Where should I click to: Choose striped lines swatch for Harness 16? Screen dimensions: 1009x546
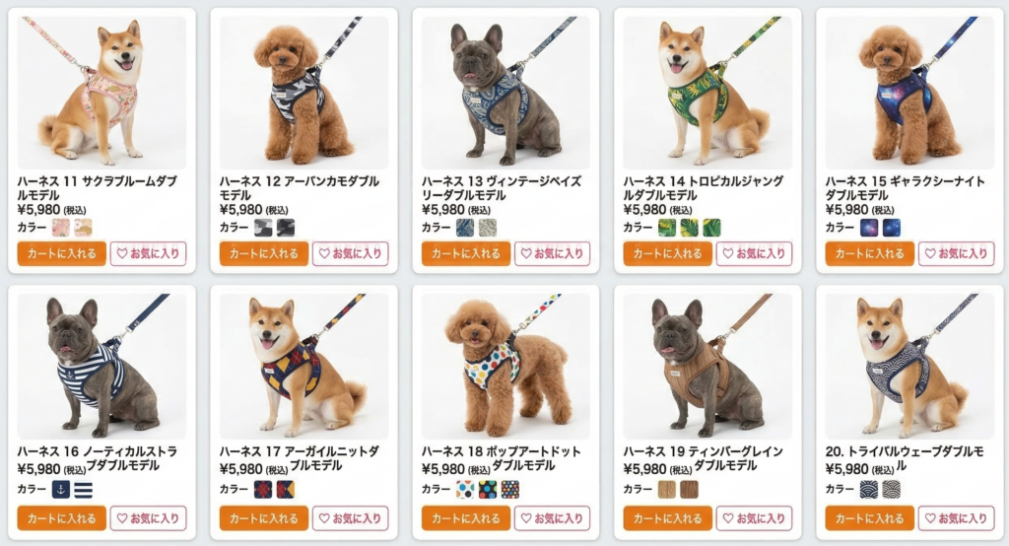[84, 490]
